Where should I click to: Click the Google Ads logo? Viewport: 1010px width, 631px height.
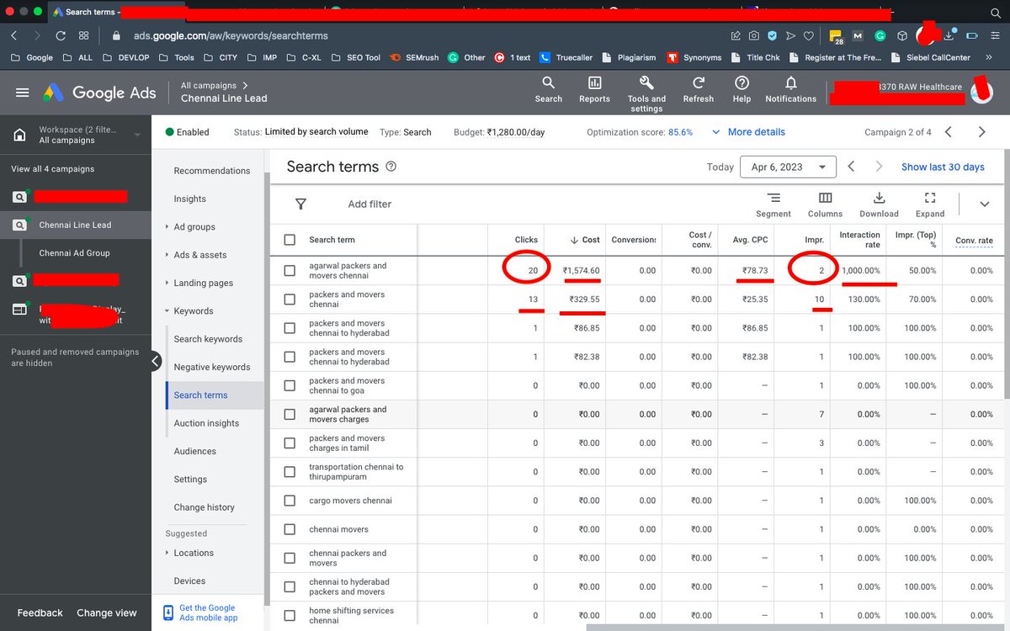[x=100, y=93]
